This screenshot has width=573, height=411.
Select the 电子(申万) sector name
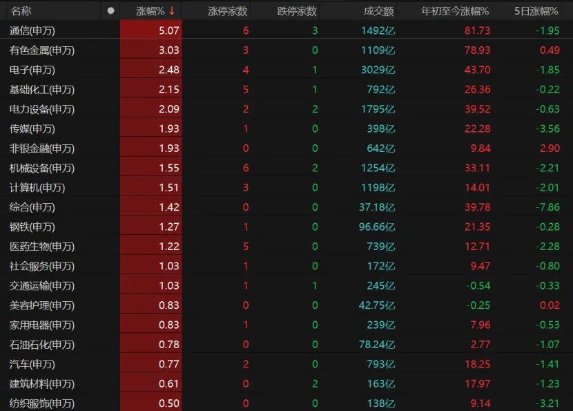pos(32,70)
